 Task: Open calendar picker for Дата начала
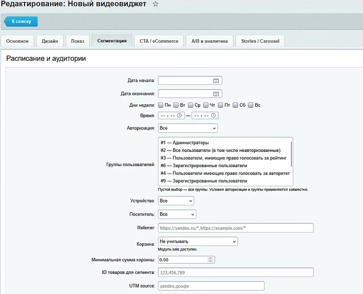pos(216,80)
